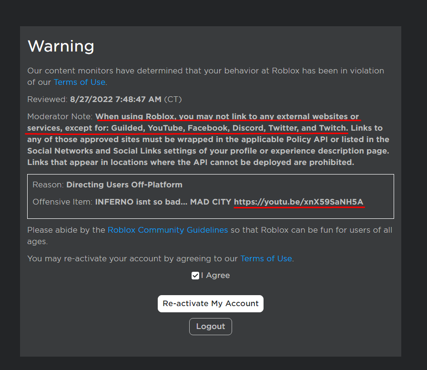The image size is (427, 370).
Task: Select the Warning heading text
Action: pos(61,46)
